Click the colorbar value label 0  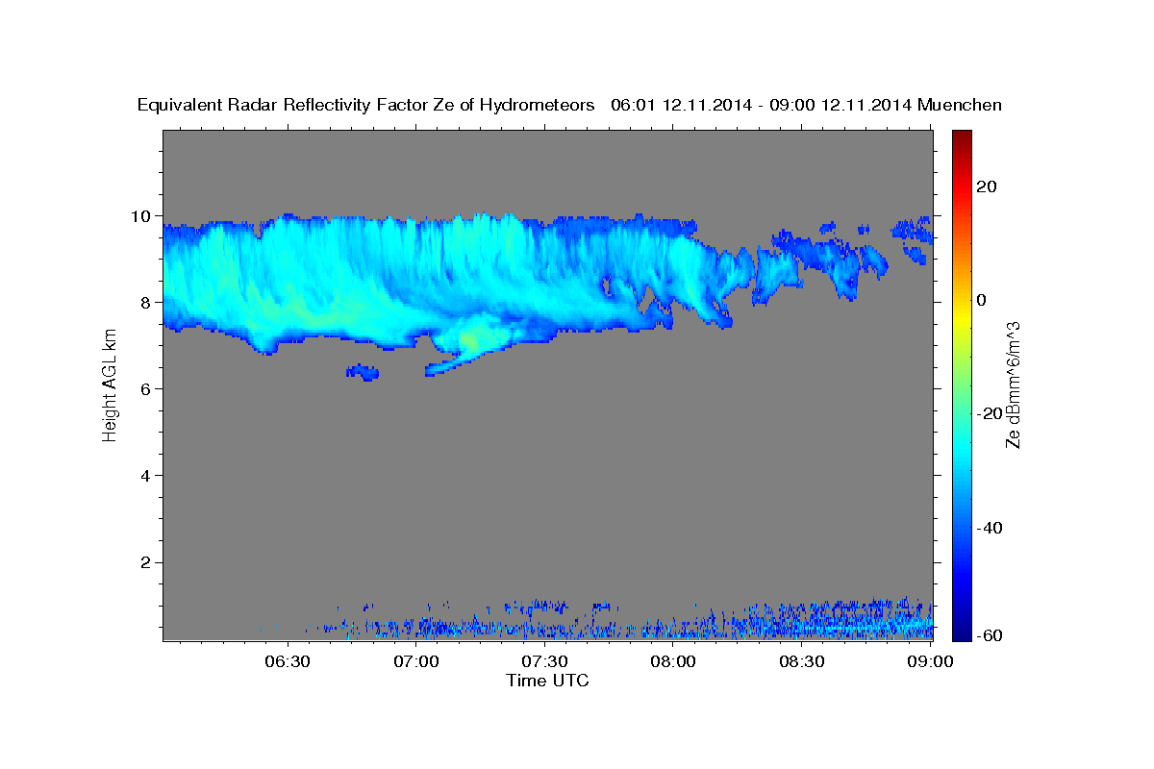pos(982,300)
